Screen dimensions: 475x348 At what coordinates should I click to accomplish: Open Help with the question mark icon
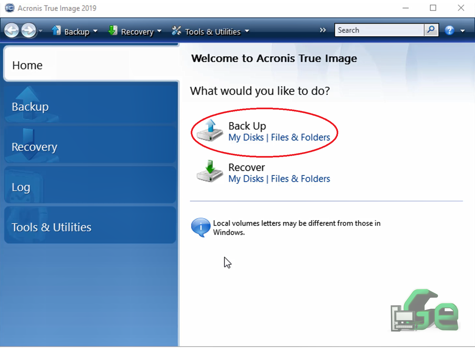click(449, 30)
